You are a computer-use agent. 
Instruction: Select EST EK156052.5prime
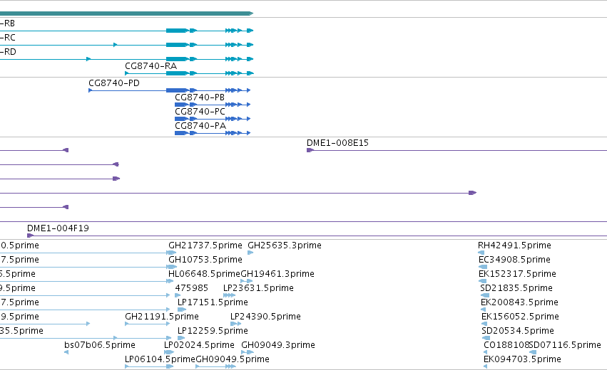tap(520, 317)
